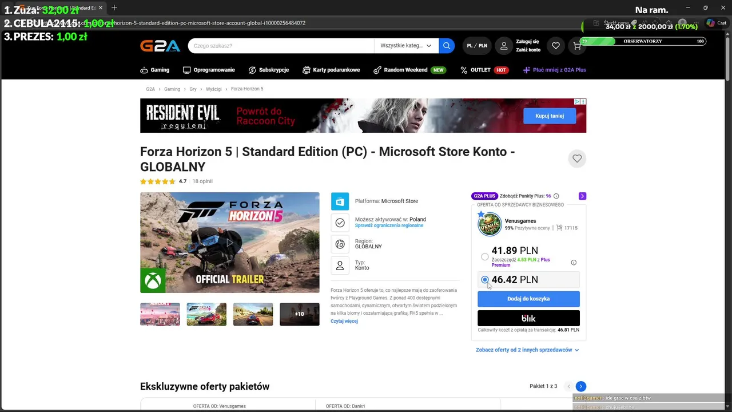
Task: Open the shopping cart icon
Action: (577, 46)
